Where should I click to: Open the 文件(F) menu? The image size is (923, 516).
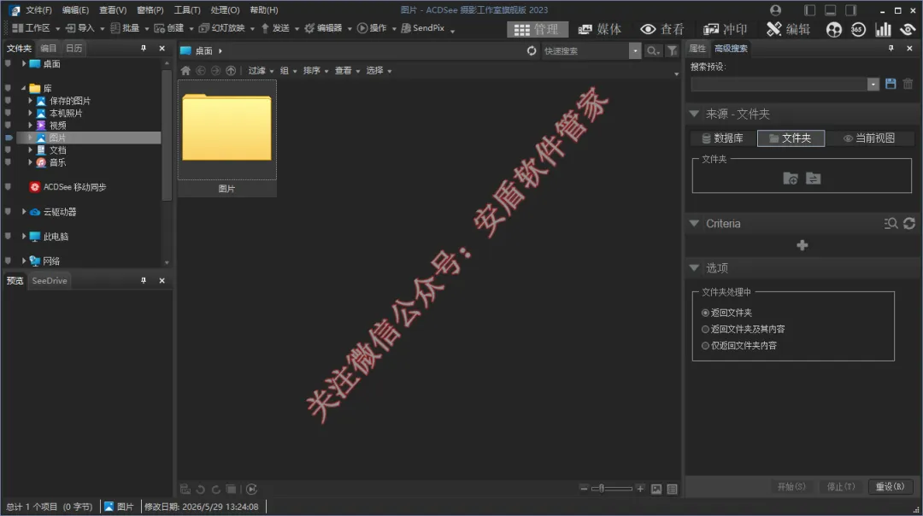coord(38,10)
